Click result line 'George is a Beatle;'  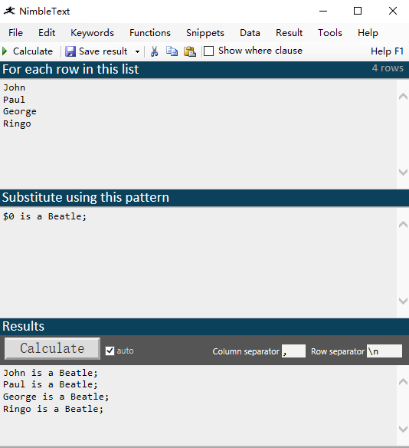pyautogui.click(x=56, y=397)
